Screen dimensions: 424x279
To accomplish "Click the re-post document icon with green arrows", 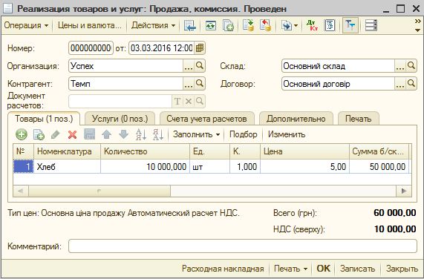I will point(211,25).
